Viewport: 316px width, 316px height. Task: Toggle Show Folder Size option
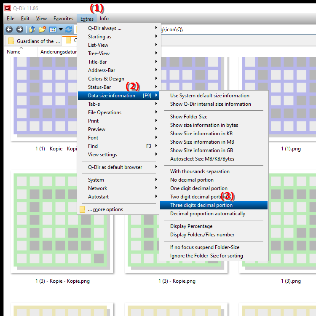click(x=214, y=117)
